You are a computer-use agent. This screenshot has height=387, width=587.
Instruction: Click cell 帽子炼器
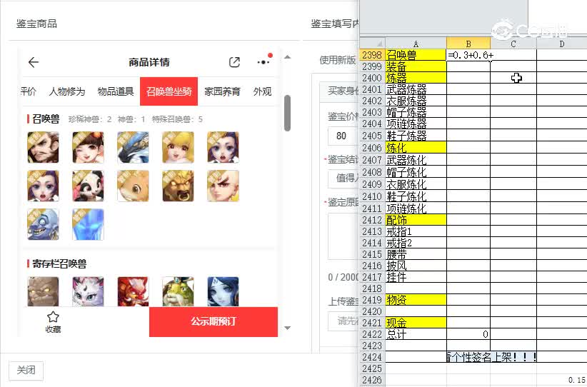point(416,112)
